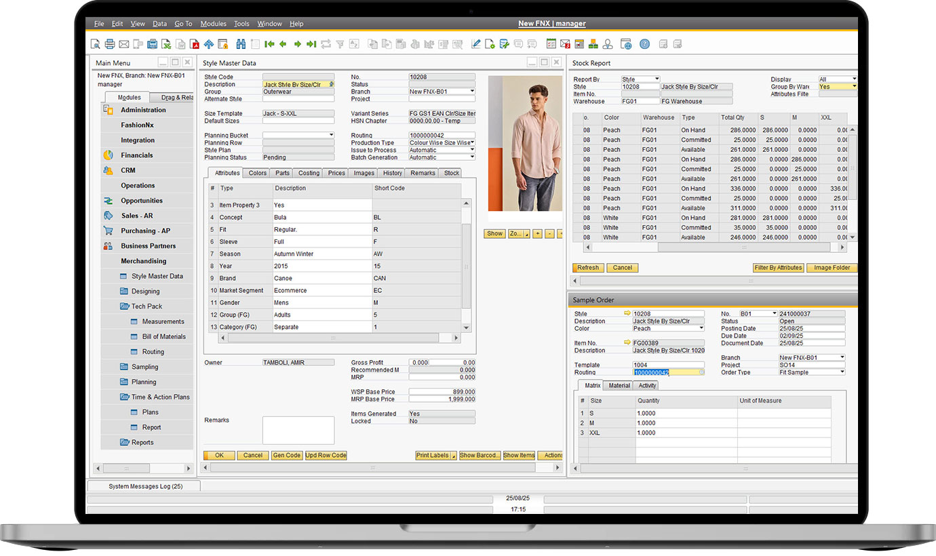This screenshot has width=936, height=556.
Task: Open Financials module in Main Menu
Action: tap(137, 155)
